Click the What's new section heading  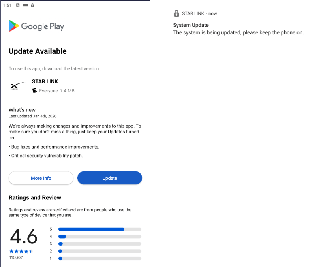pyautogui.click(x=22, y=109)
